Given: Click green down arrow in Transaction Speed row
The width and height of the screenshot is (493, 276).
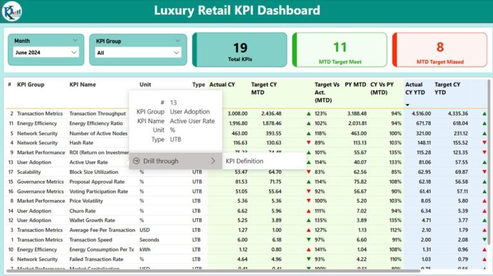Looking at the screenshot, I should (308, 239).
